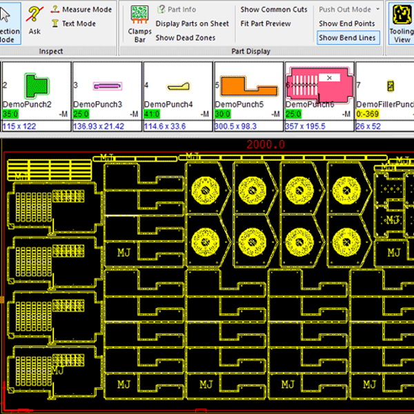Switch to Tooling View

401,23
